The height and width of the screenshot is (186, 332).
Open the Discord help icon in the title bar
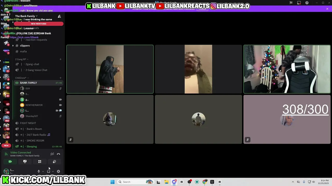(x=307, y=3)
